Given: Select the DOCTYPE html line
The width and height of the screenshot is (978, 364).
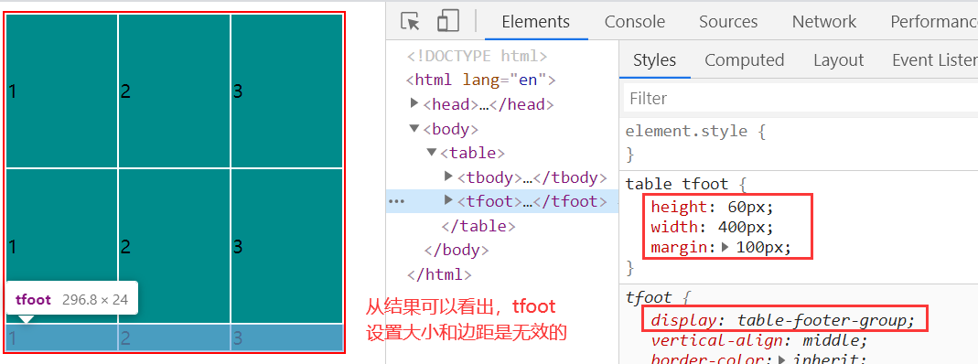Looking at the screenshot, I should point(478,56).
